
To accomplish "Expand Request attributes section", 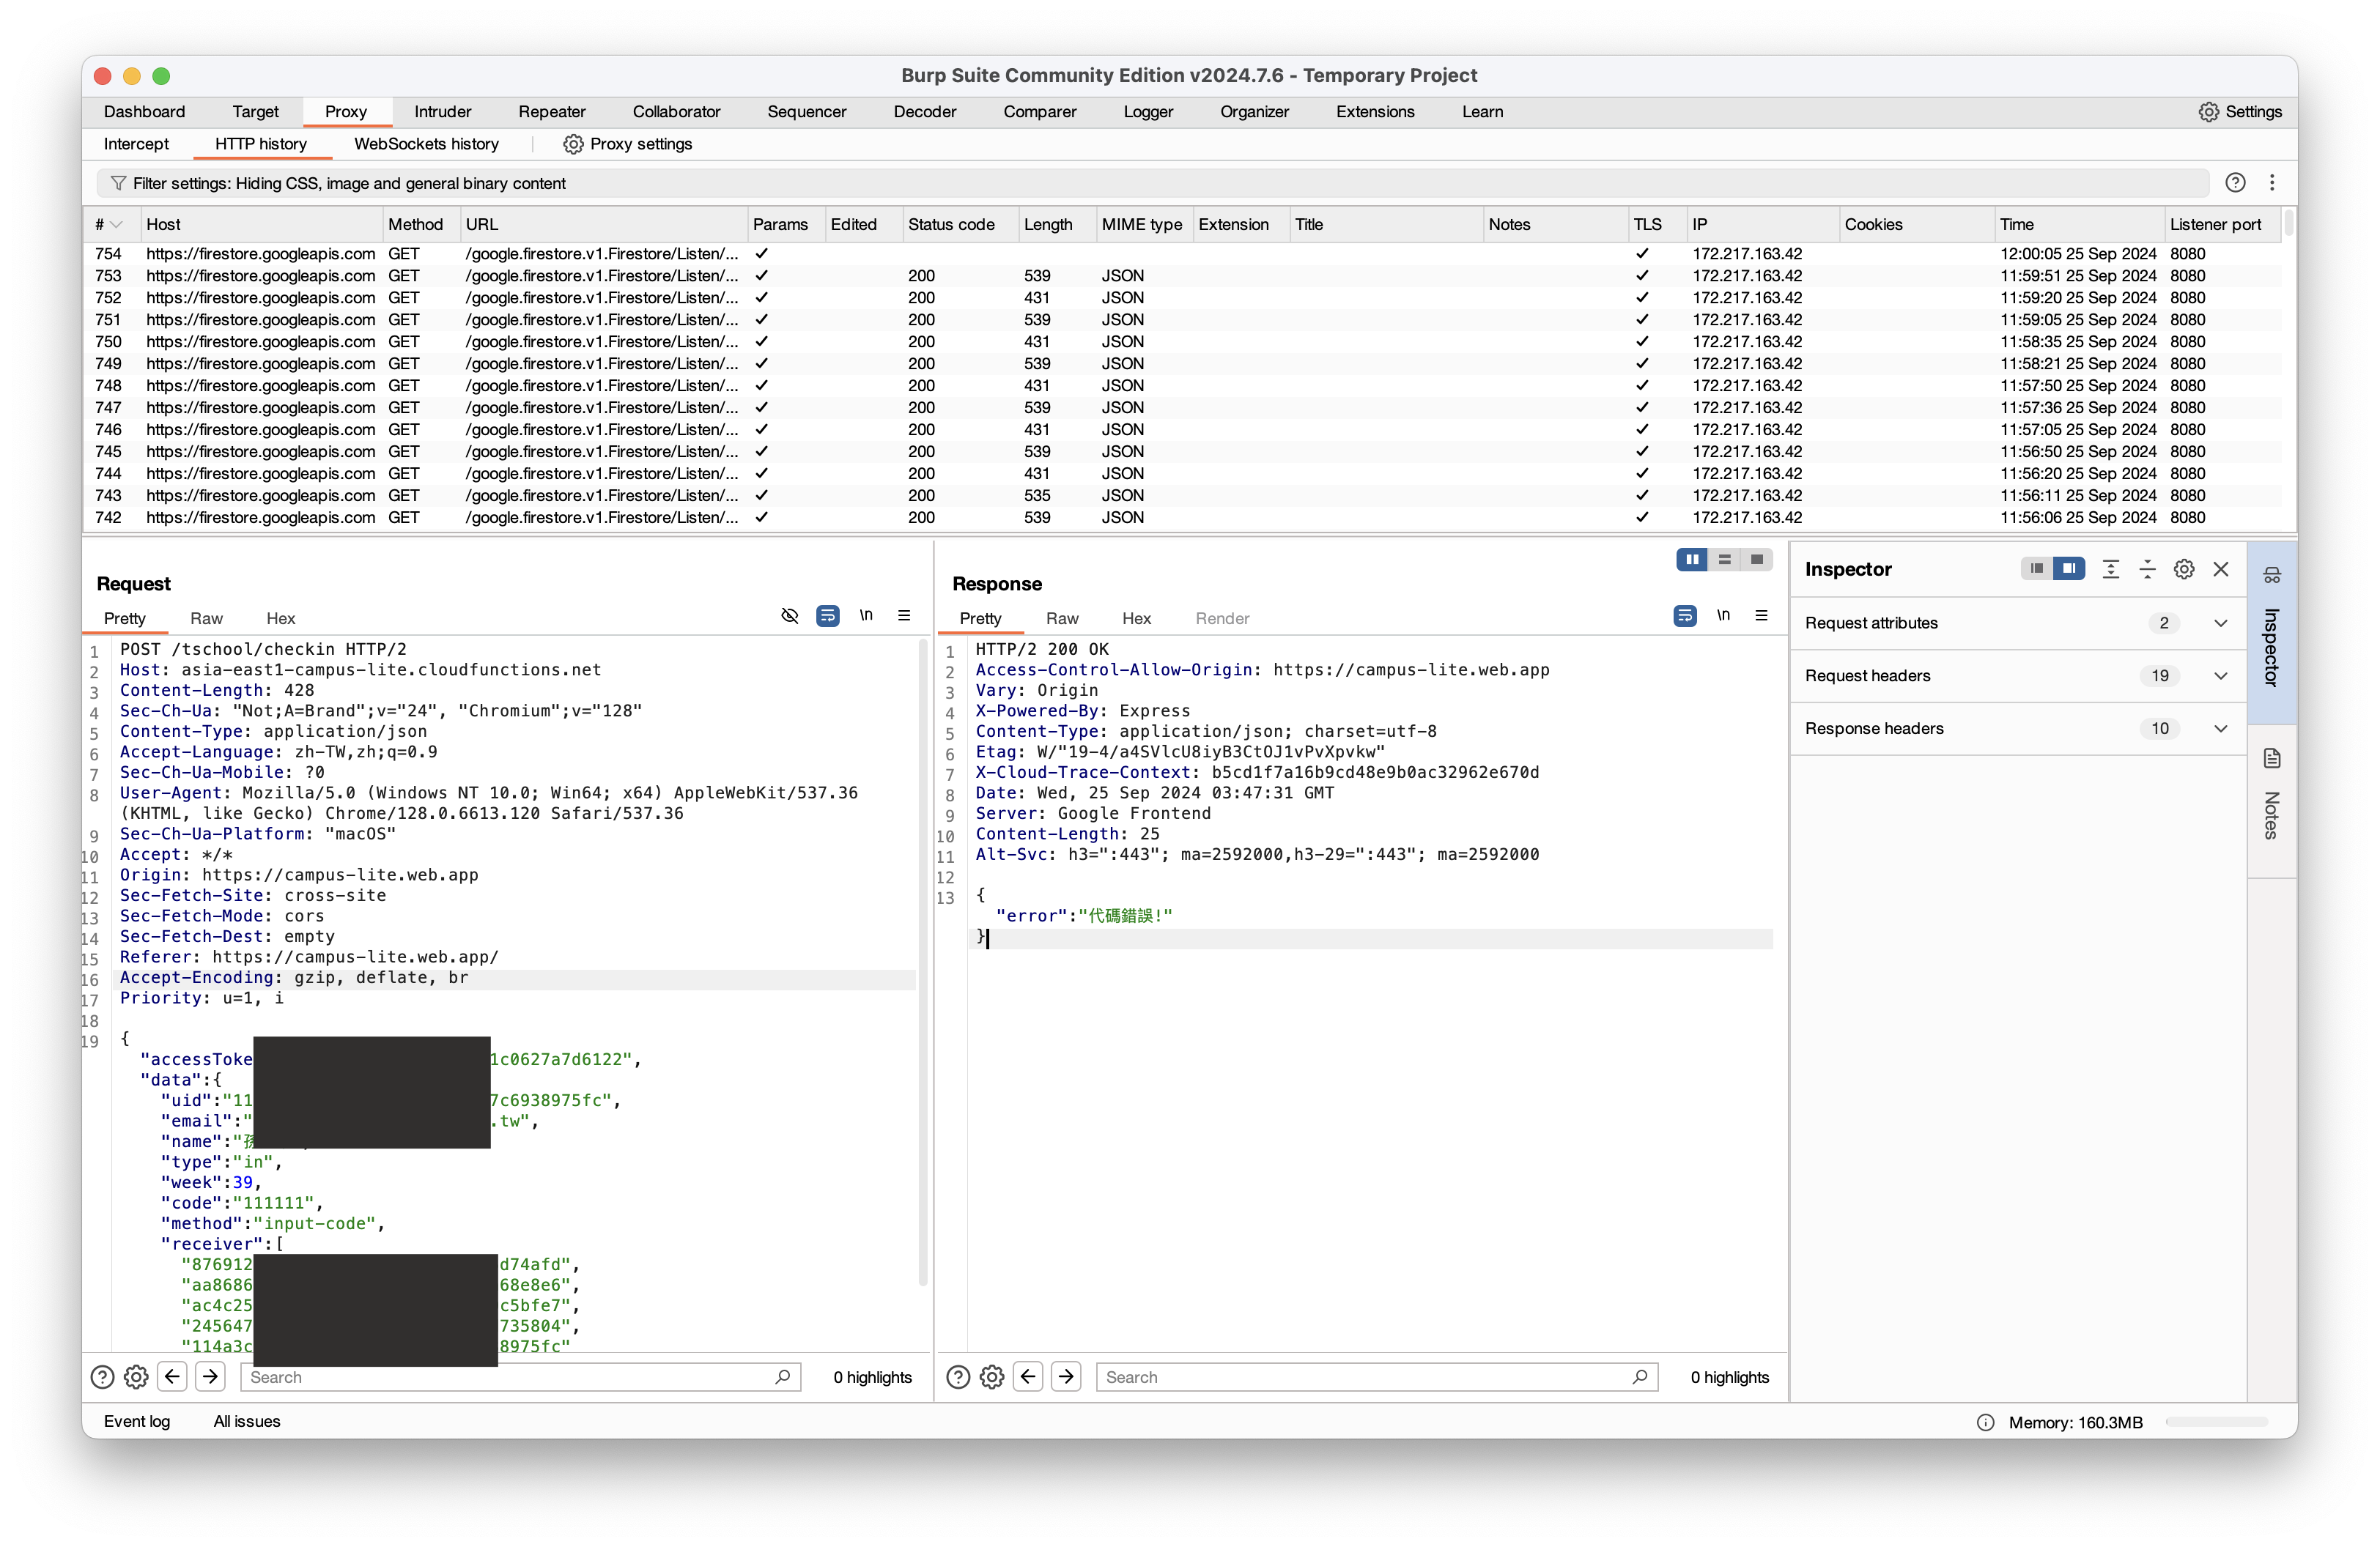I will coord(2018,623).
